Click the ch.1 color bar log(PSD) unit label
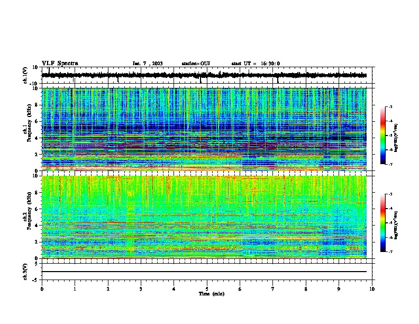This screenshot has width=419, height=324. (396, 138)
